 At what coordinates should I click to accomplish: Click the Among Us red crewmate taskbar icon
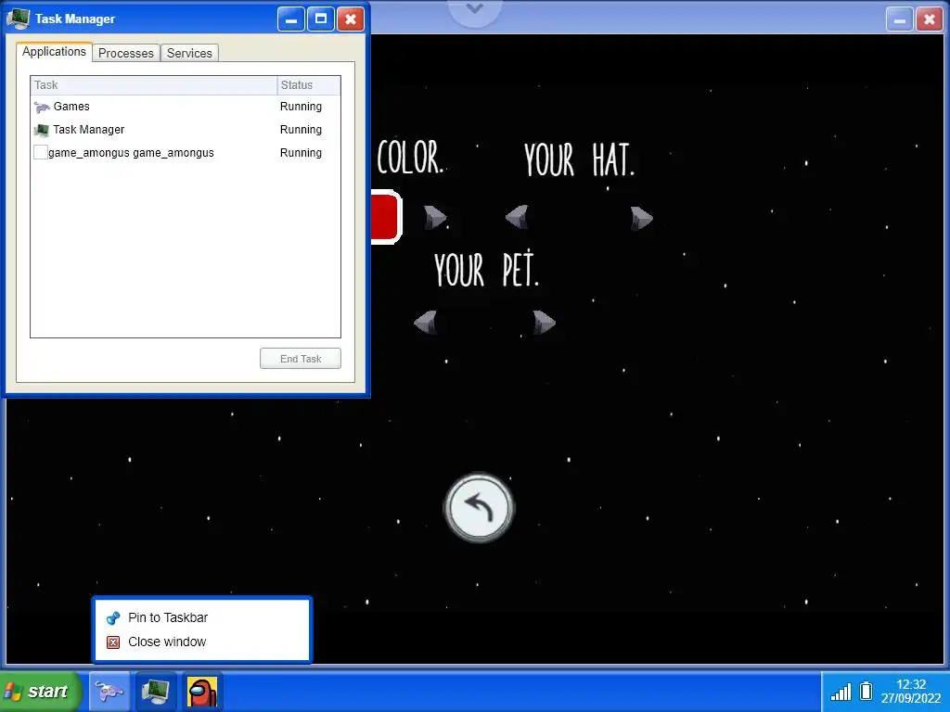click(x=202, y=692)
